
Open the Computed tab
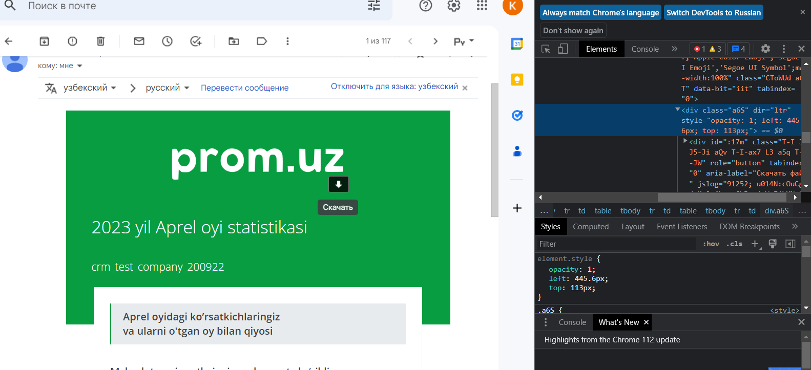(591, 226)
